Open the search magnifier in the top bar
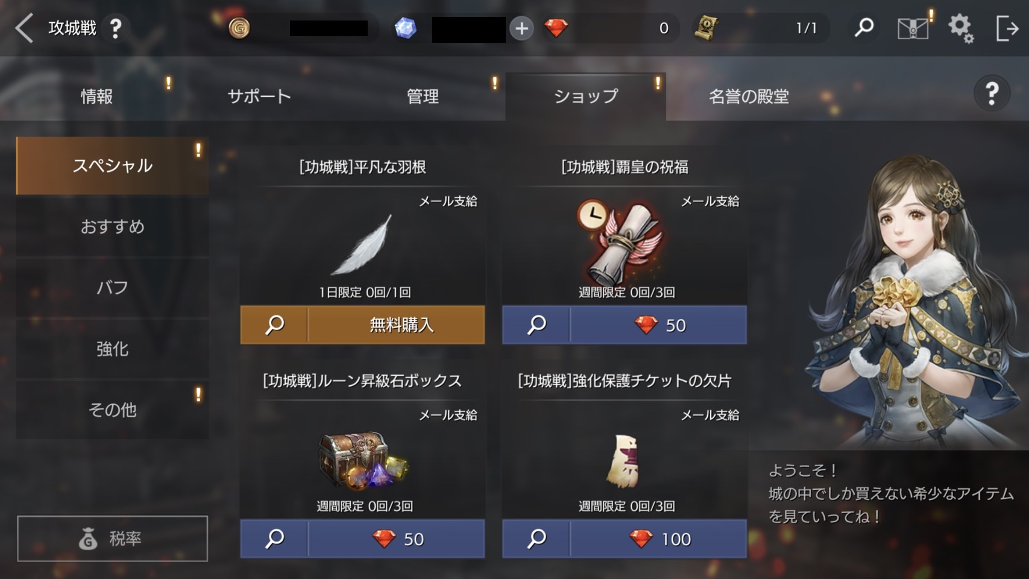 point(864,28)
